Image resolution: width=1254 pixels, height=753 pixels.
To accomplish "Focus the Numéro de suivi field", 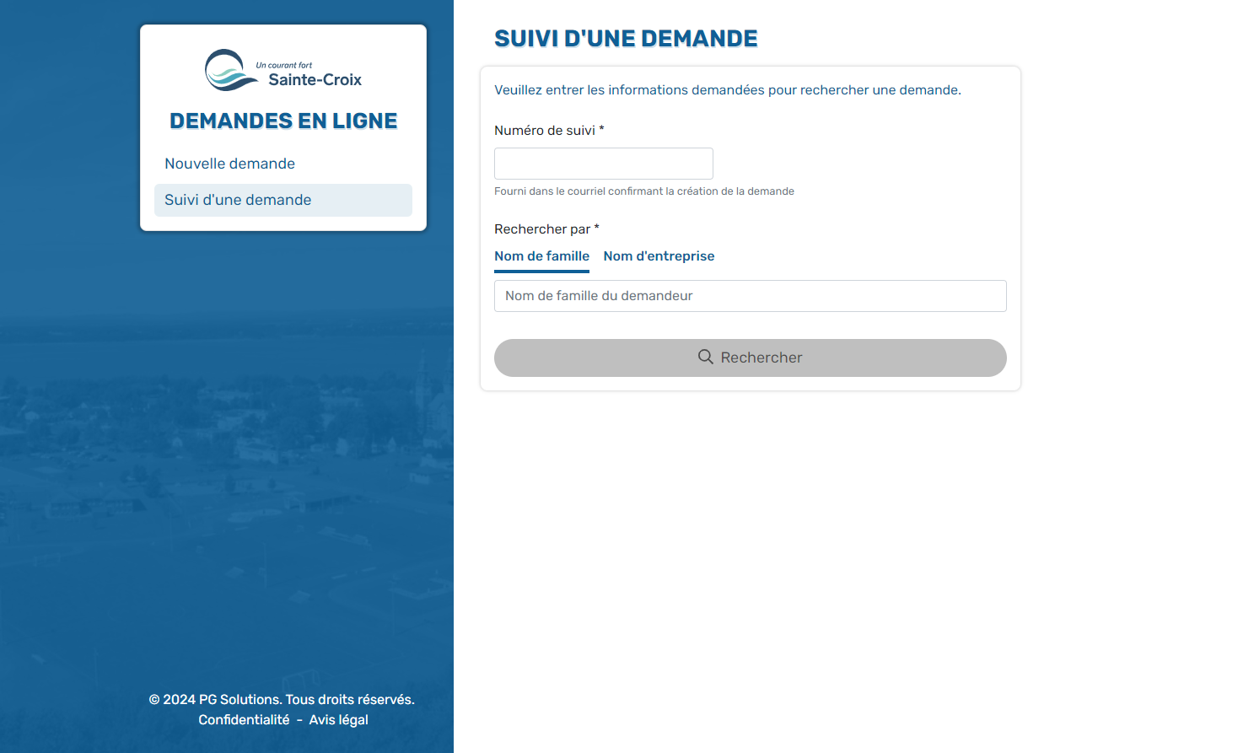I will coord(603,164).
